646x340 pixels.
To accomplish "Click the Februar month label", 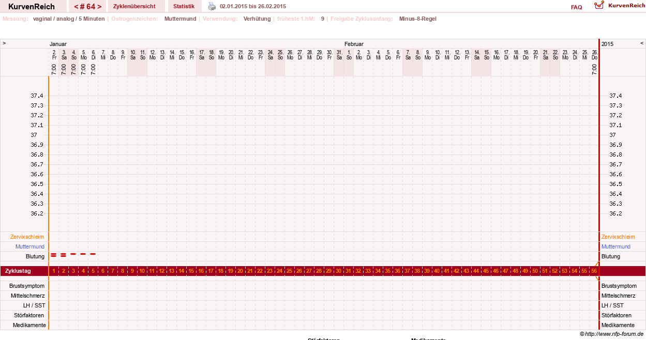I will point(354,44).
